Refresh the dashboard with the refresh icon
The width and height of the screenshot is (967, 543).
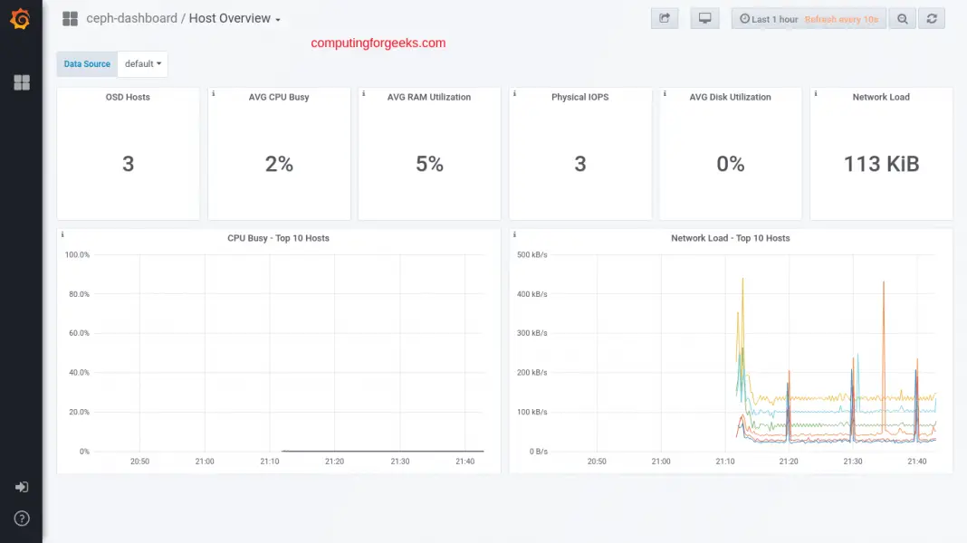(x=931, y=19)
